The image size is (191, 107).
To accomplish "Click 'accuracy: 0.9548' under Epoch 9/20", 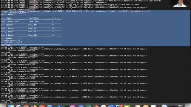I will tap(37, 102).
